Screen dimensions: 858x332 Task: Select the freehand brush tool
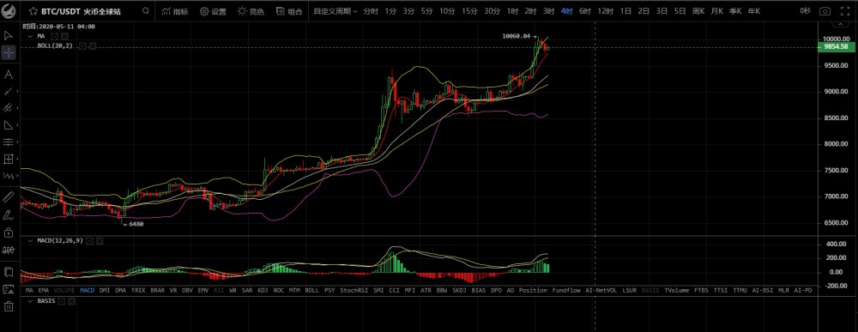(9, 214)
